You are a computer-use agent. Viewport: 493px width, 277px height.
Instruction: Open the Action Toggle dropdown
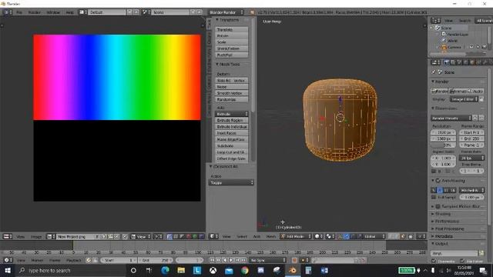click(x=231, y=182)
